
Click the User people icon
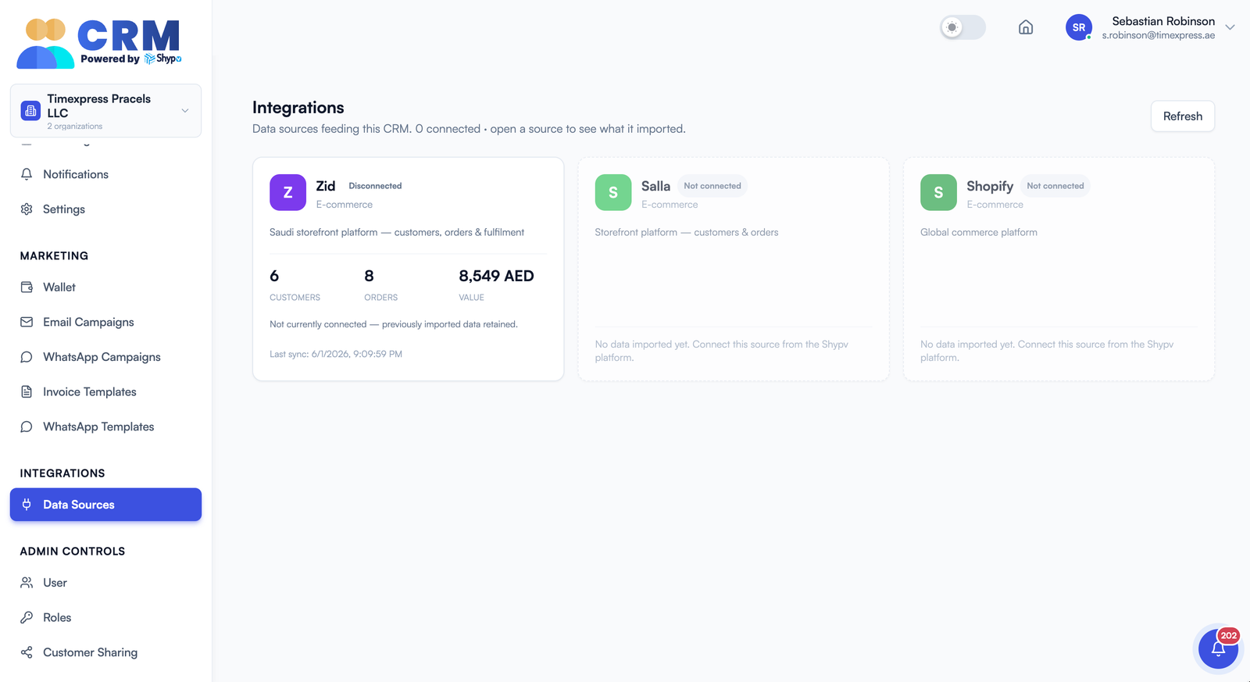point(27,583)
